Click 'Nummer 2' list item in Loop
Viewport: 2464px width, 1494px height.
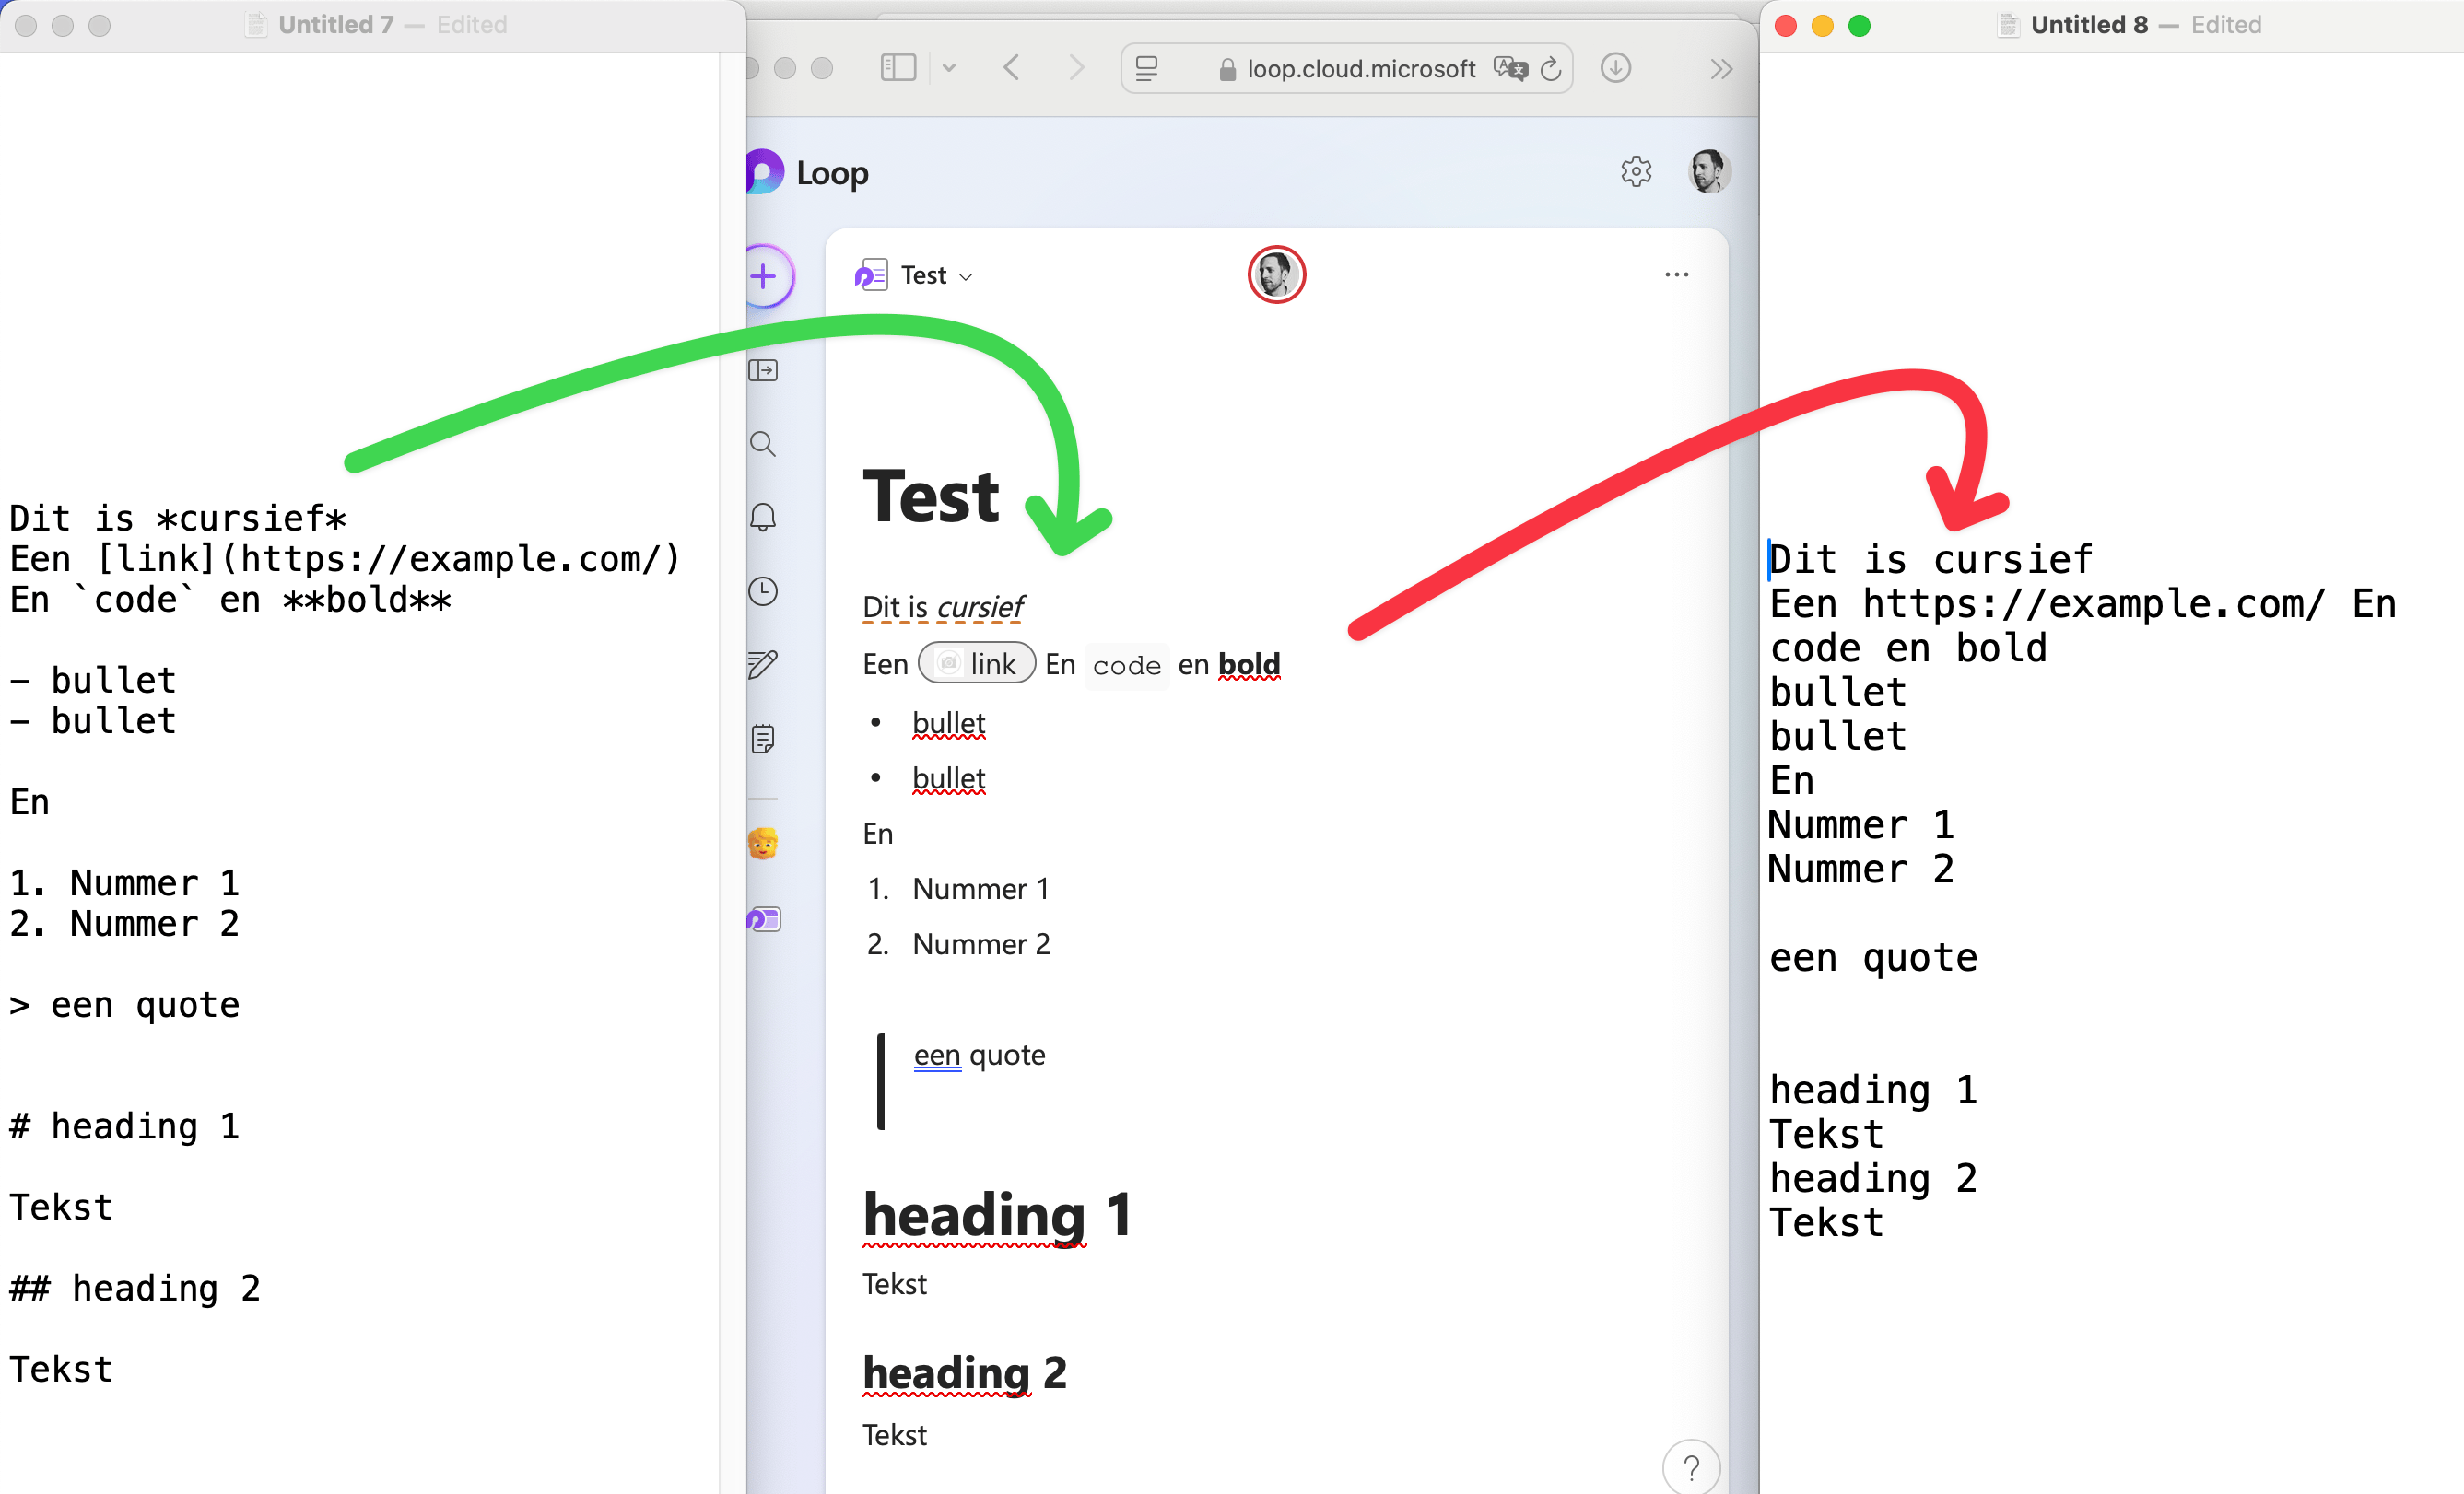(981, 944)
